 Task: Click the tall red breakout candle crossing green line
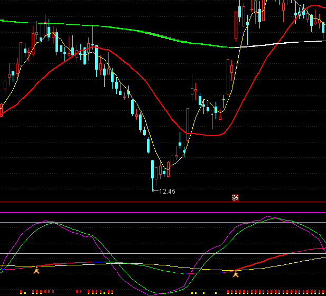click(x=235, y=25)
